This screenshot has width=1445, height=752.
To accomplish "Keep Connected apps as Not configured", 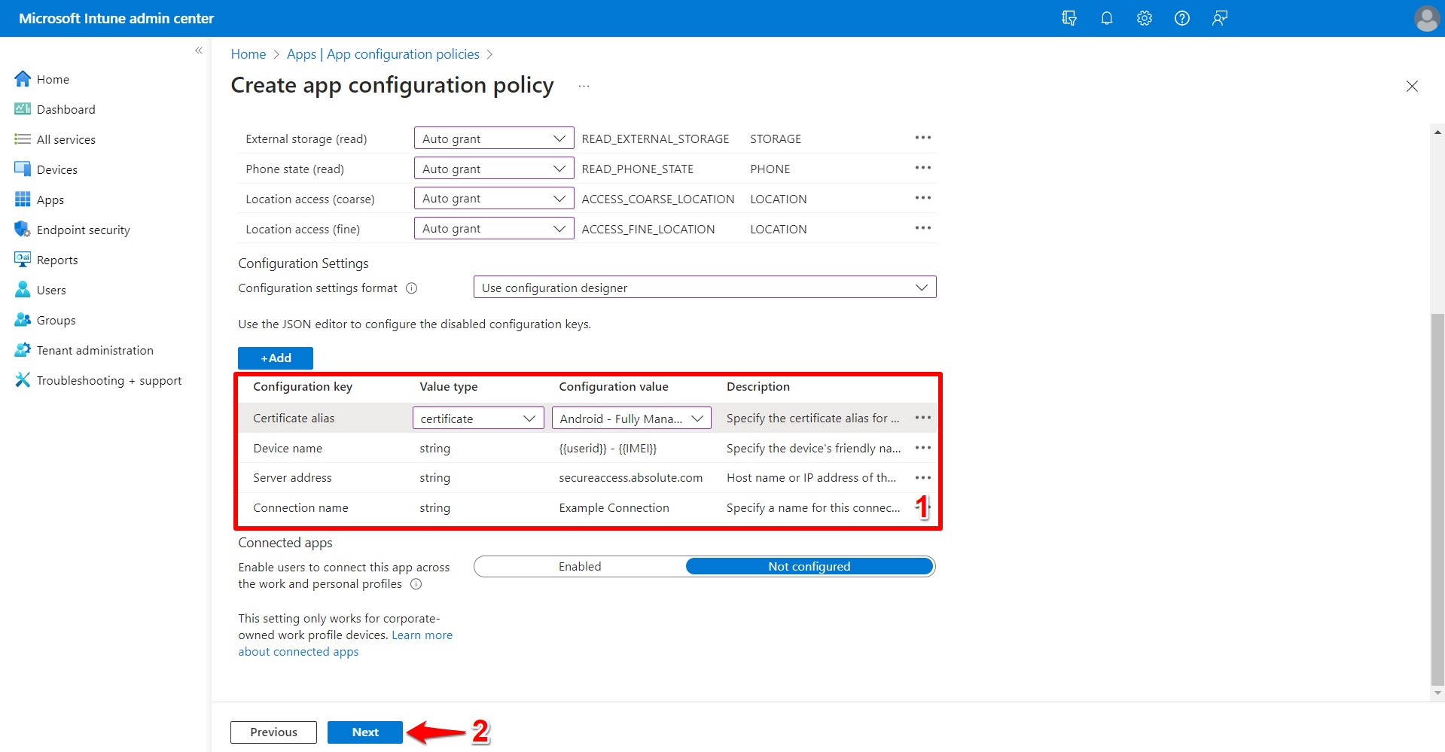I will [x=809, y=566].
